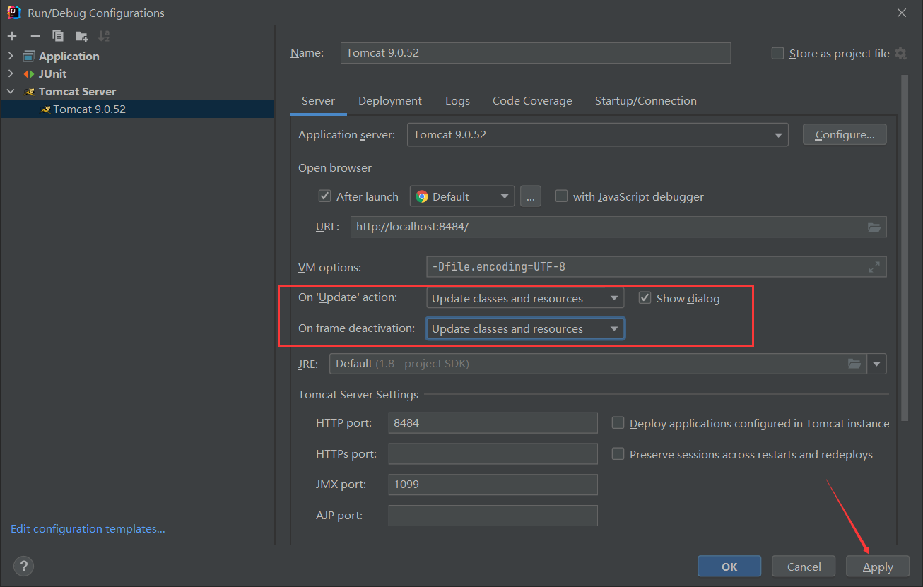Switch to Code Coverage tab
923x587 pixels.
coord(532,101)
